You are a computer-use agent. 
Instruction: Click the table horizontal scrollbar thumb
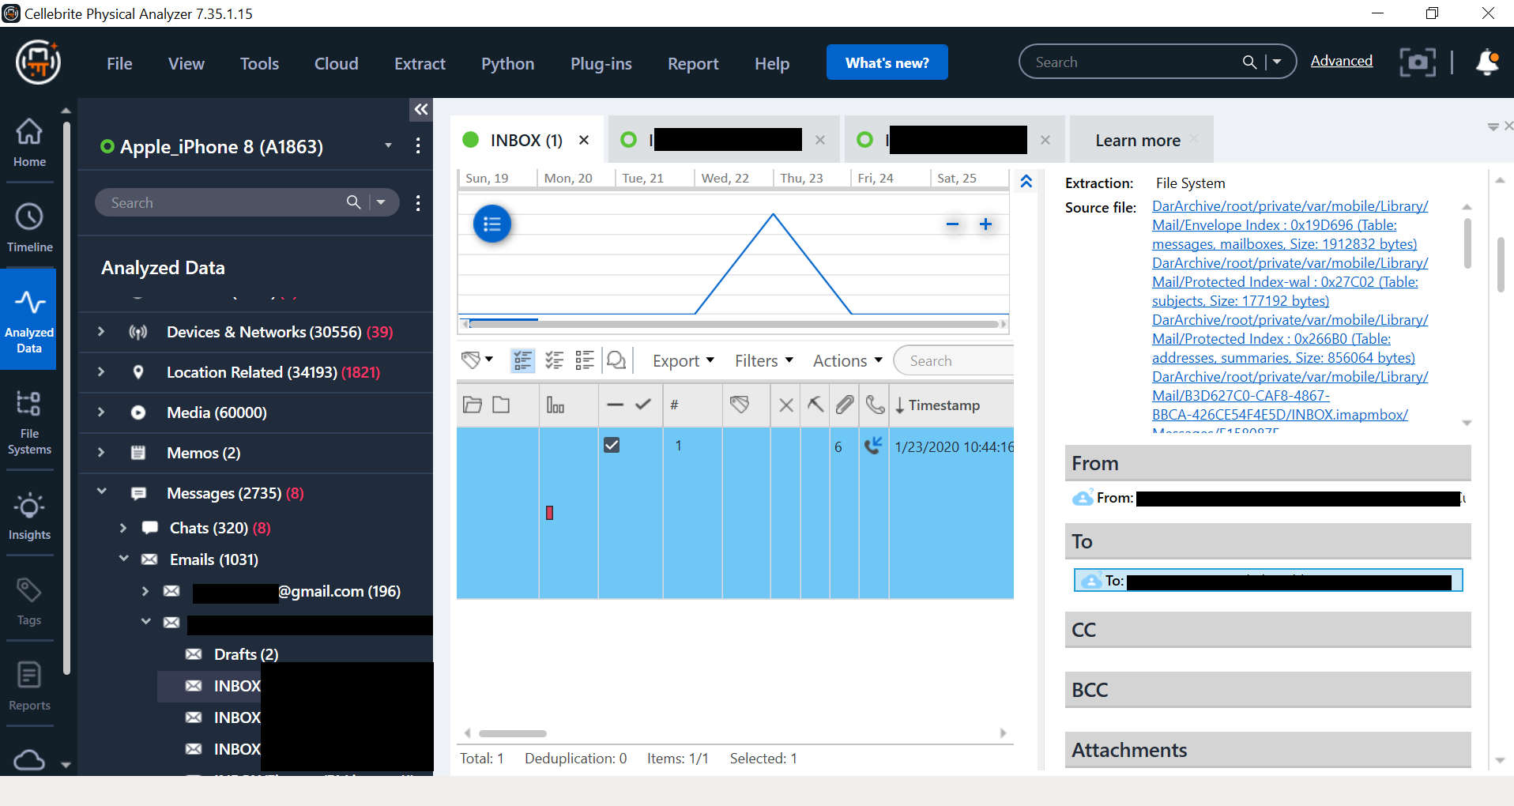[512, 733]
